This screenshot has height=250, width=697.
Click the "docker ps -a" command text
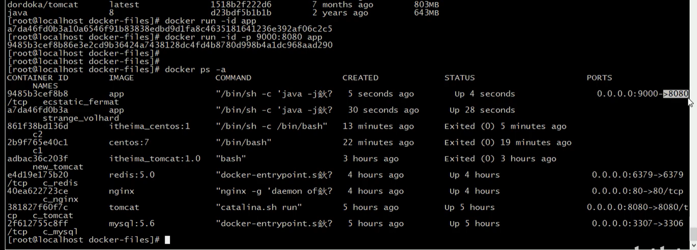pyautogui.click(x=195, y=69)
